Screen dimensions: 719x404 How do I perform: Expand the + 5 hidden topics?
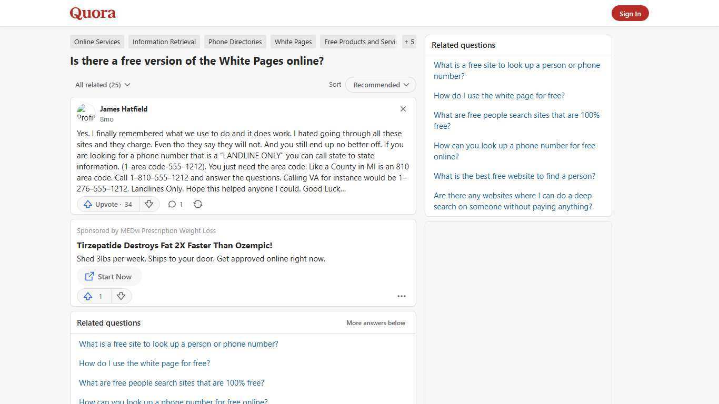click(409, 42)
